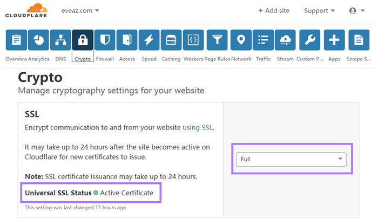
Task: Open the Overview section icon
Action: coord(16,40)
